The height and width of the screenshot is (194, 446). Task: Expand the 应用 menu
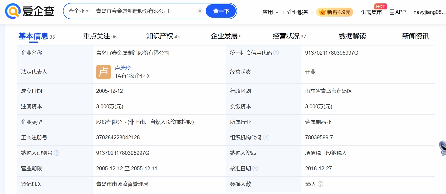[x=270, y=12]
